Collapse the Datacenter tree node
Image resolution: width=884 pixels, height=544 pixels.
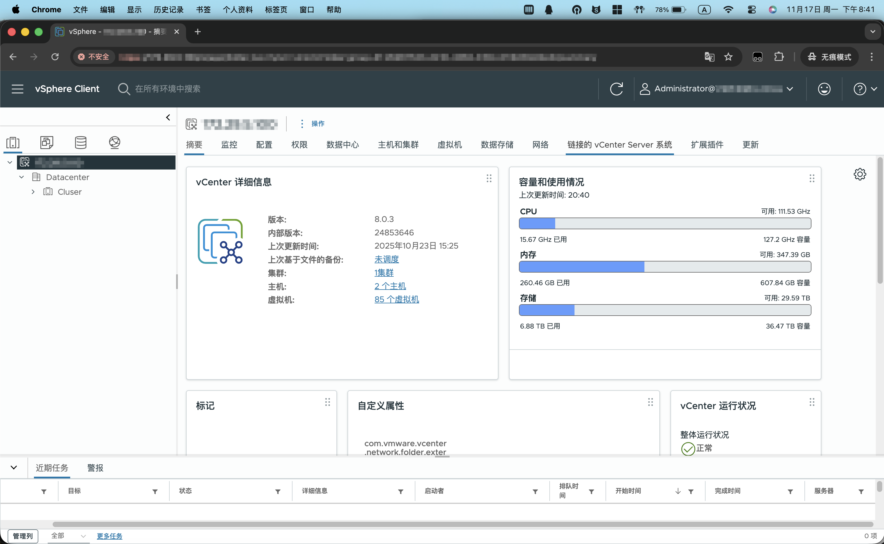click(x=22, y=177)
